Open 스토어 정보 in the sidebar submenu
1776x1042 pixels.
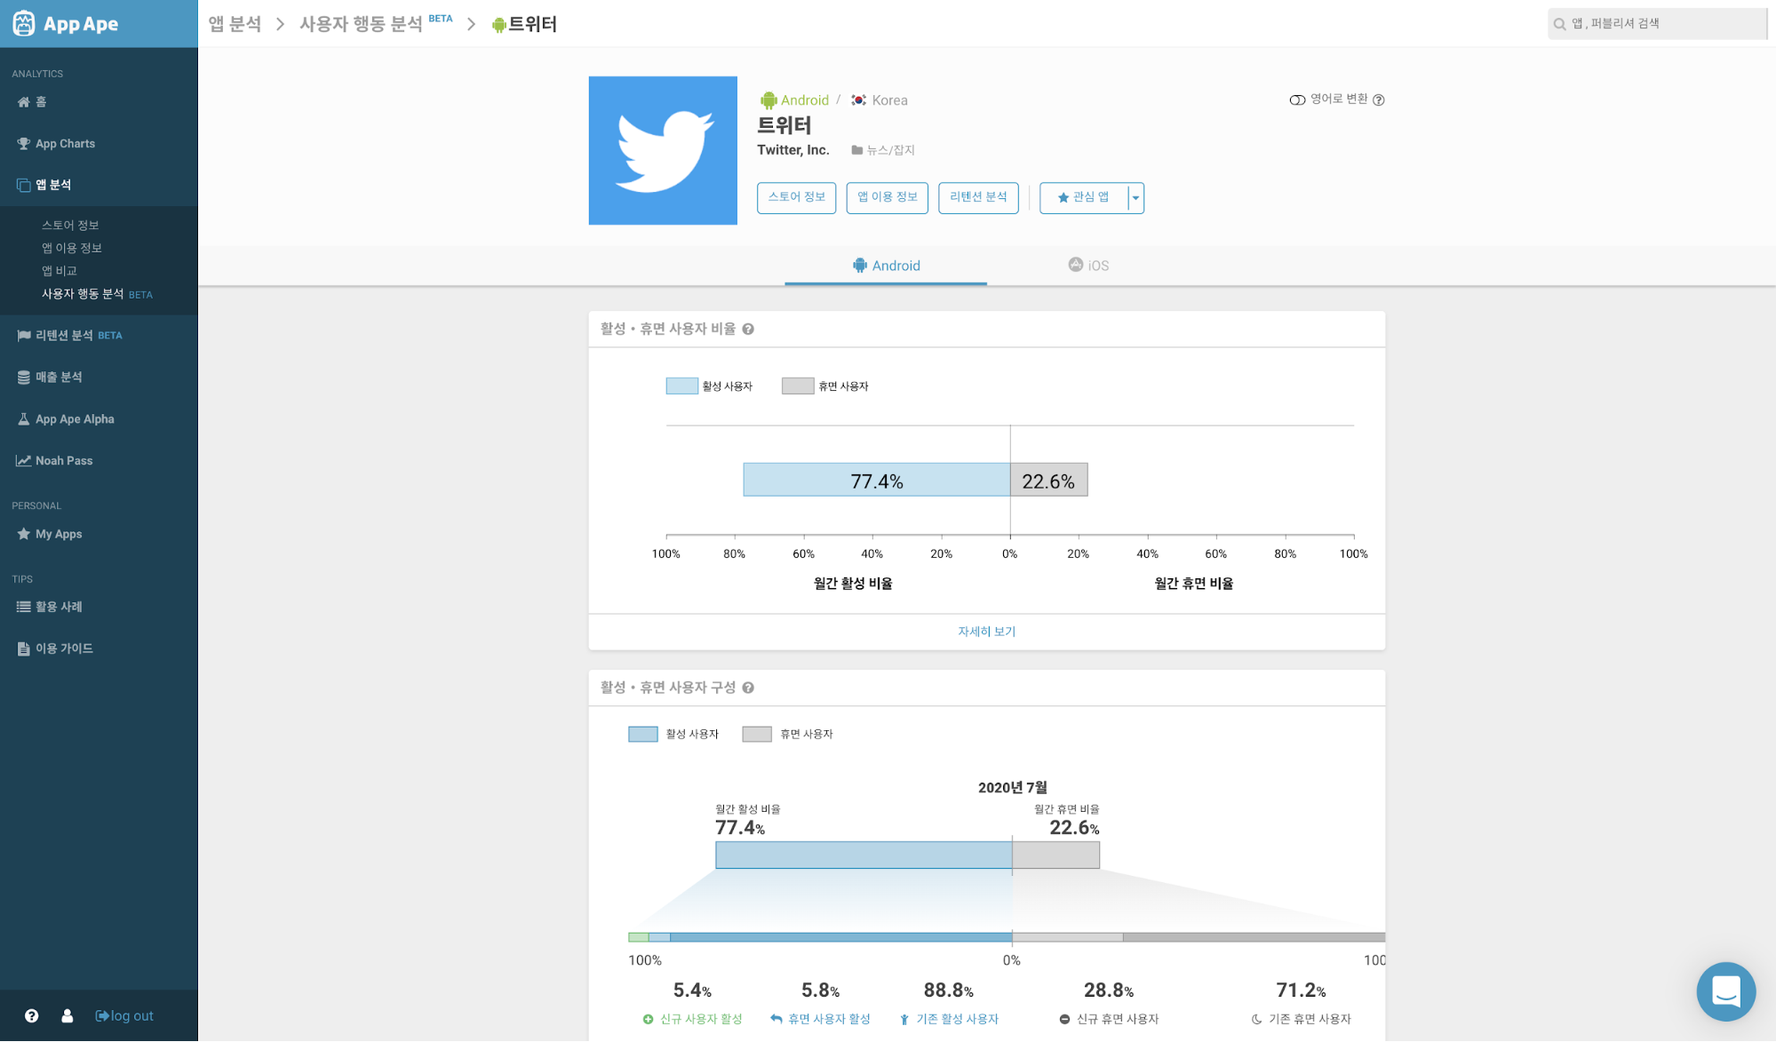tap(70, 226)
